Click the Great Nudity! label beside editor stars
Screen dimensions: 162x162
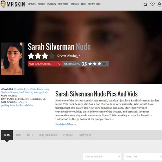68,56
